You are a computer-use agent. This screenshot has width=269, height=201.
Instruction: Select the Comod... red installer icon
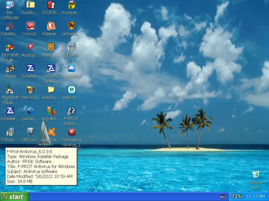click(31, 26)
